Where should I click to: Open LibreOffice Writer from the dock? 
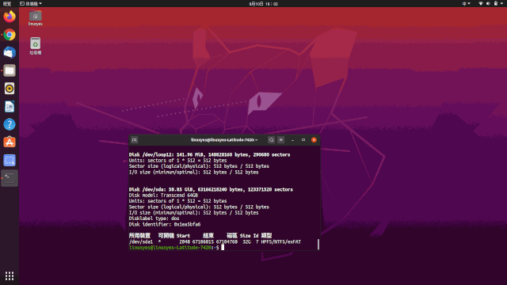coord(10,106)
